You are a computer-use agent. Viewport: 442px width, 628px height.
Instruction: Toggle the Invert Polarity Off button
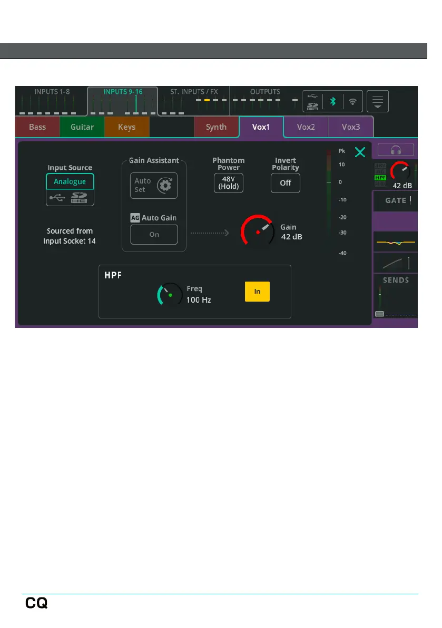(x=285, y=183)
